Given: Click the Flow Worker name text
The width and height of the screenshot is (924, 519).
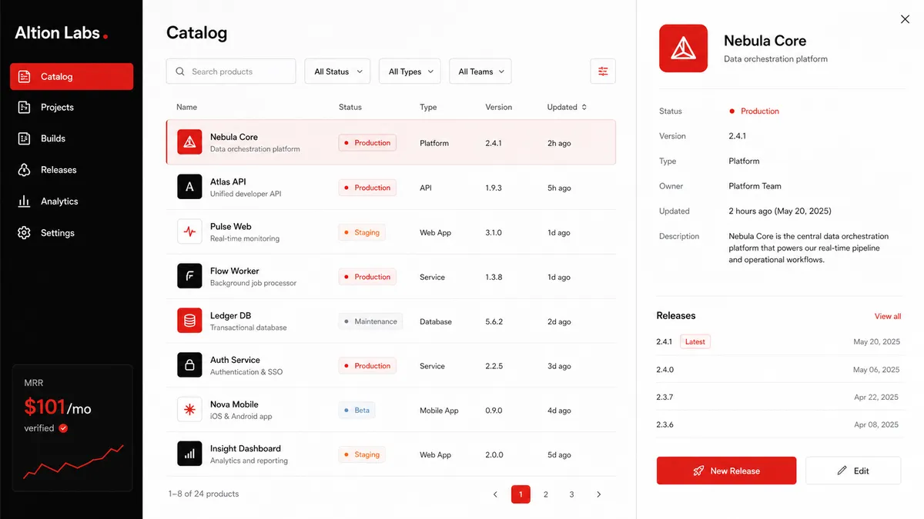Looking at the screenshot, I should point(235,271).
